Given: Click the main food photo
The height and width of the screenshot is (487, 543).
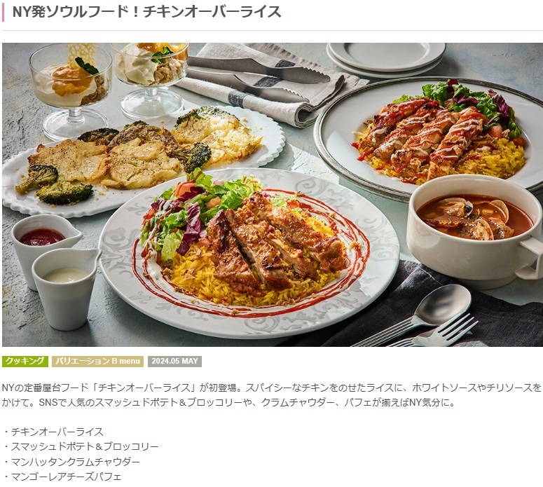Looking at the screenshot, I should click(272, 194).
